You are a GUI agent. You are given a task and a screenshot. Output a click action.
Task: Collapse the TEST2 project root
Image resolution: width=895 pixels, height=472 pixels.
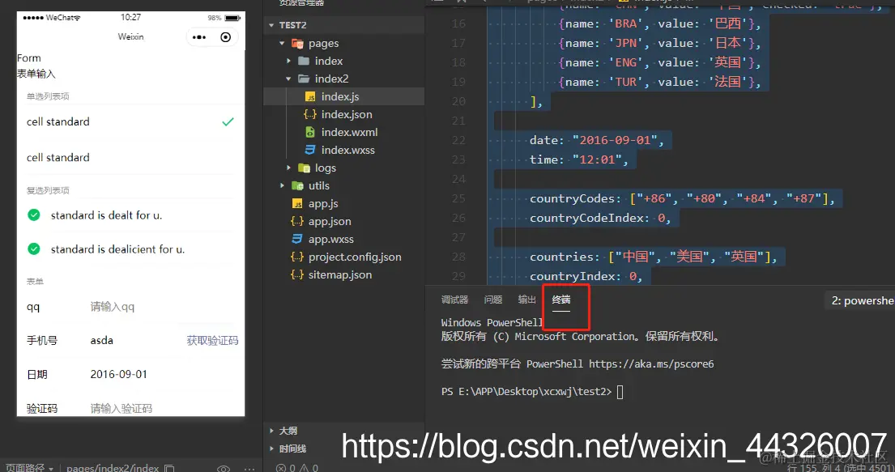click(271, 25)
